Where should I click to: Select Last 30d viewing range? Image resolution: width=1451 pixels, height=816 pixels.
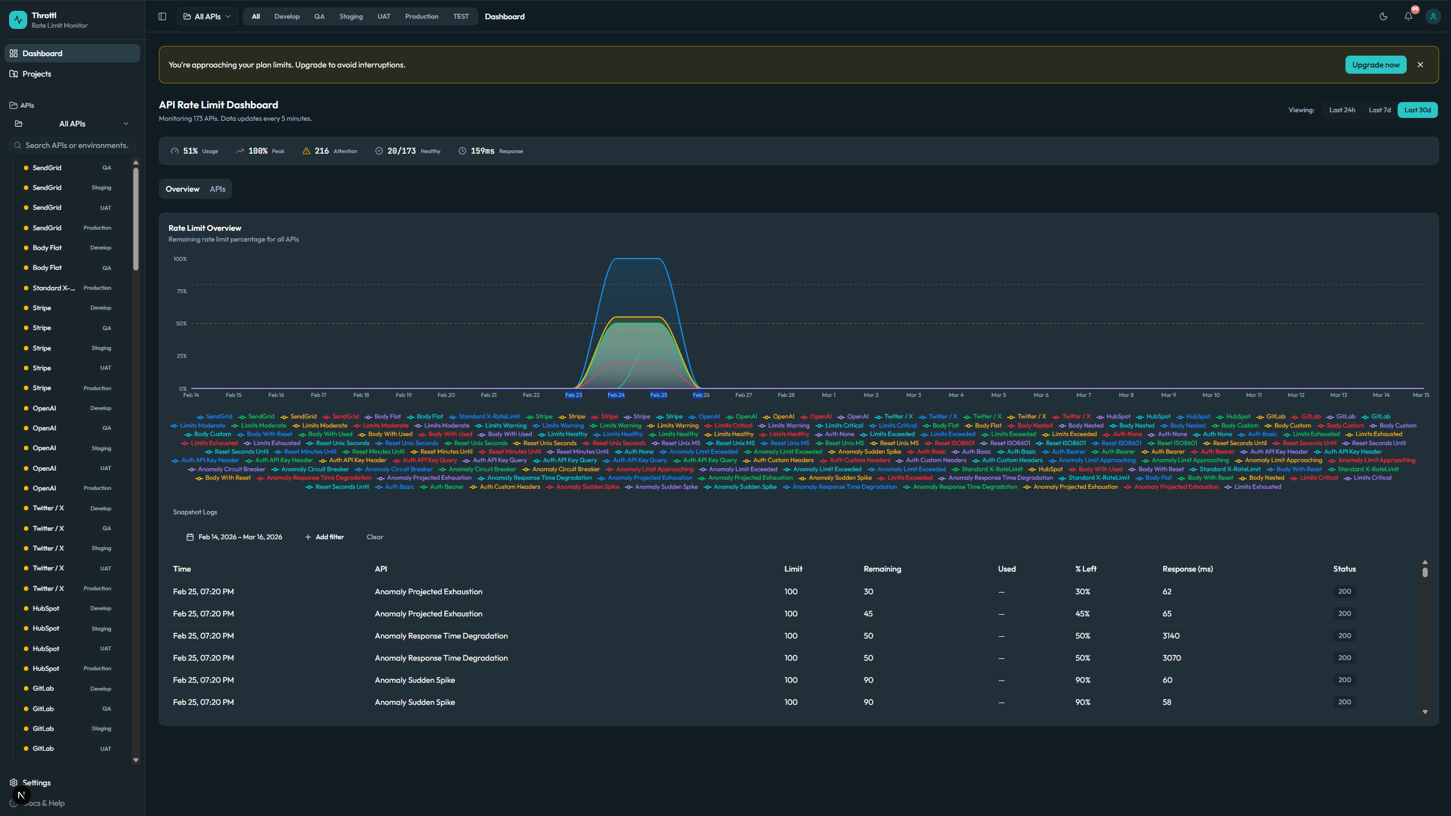coord(1417,110)
